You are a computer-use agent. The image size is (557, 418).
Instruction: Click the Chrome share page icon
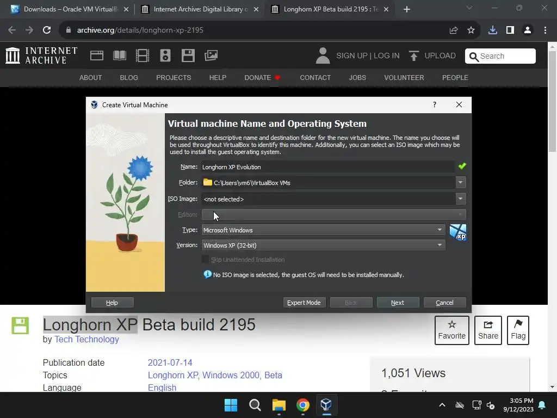click(454, 30)
